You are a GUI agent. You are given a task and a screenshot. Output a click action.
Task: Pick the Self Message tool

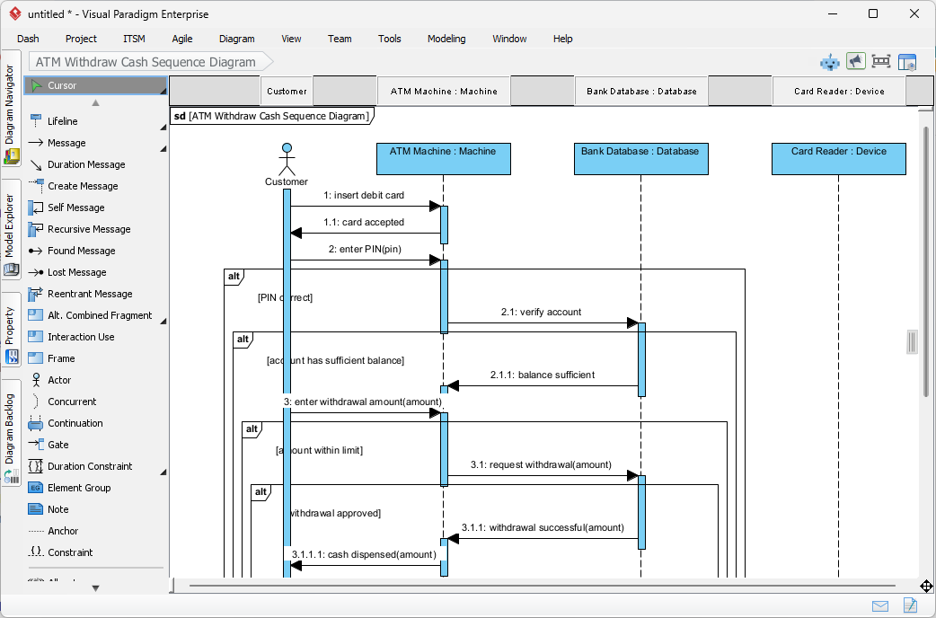(75, 207)
